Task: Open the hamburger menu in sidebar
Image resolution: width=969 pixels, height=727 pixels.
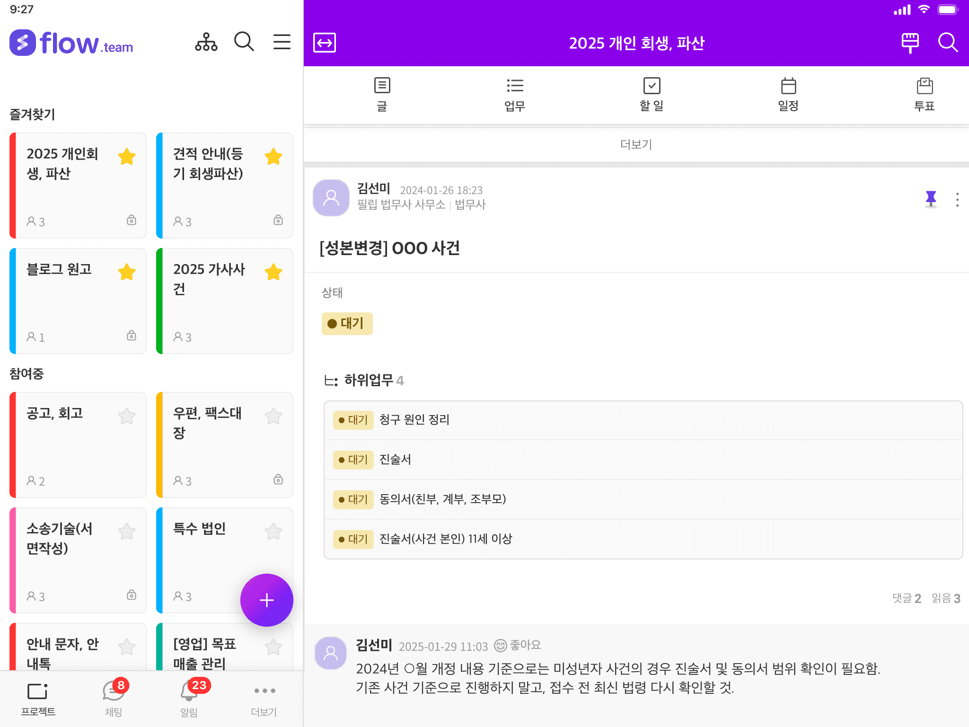Action: (x=282, y=42)
